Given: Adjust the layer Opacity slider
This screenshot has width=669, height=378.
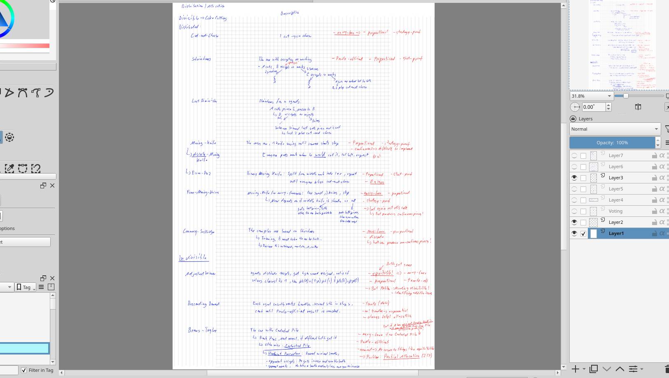Looking at the screenshot, I should tap(612, 143).
